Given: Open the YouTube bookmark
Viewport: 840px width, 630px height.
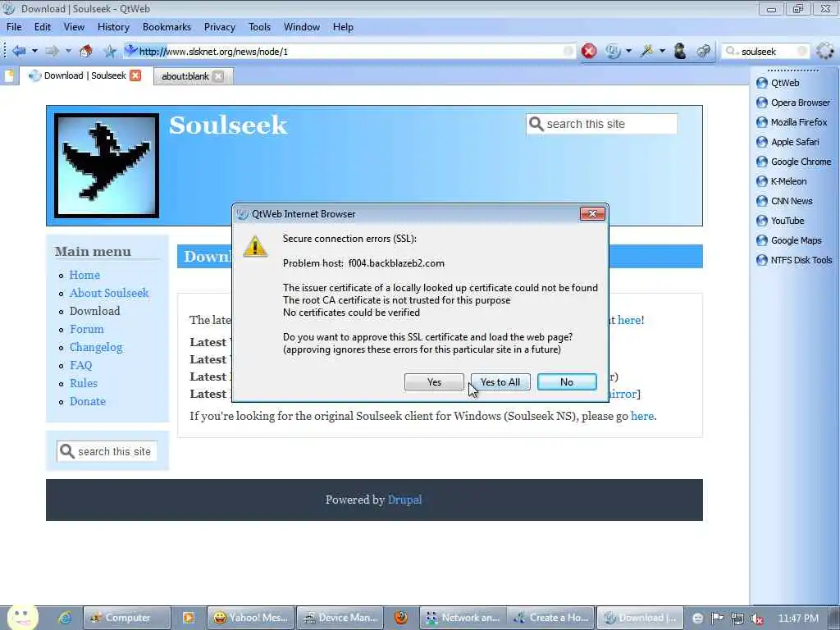Looking at the screenshot, I should 781,221.
